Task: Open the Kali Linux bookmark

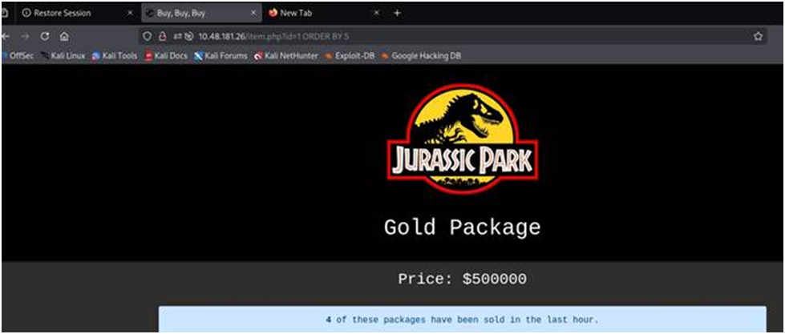Action: (63, 56)
